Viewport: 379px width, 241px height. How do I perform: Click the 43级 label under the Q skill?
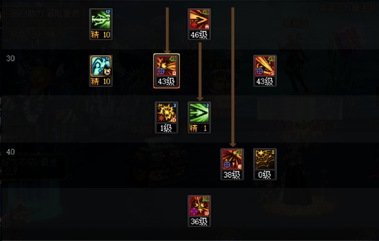pos(166,81)
